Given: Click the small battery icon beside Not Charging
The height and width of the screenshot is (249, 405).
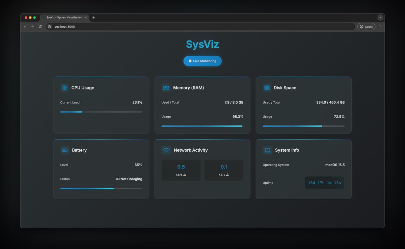Looking at the screenshot, I should [x=117, y=179].
